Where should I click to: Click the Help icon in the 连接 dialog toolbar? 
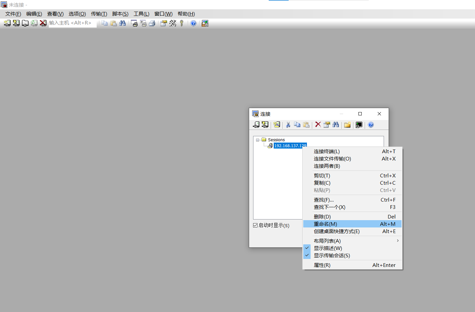371,125
